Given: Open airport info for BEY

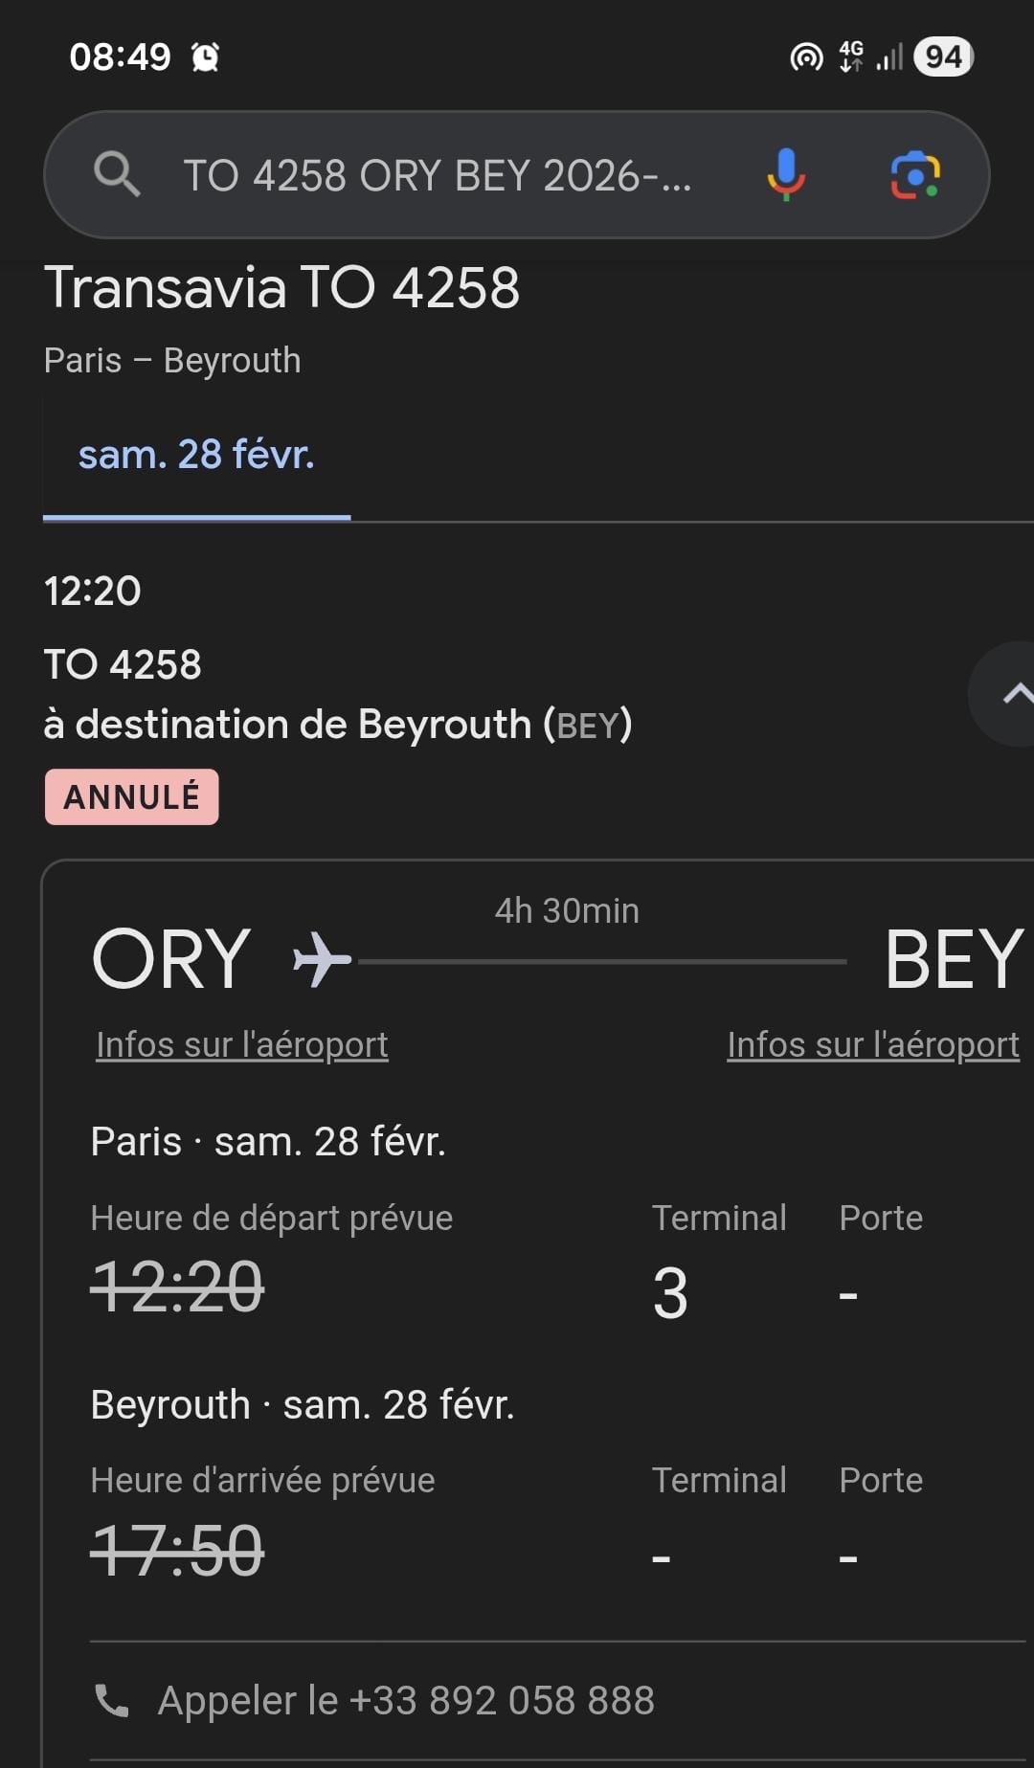Looking at the screenshot, I should pos(872,1044).
